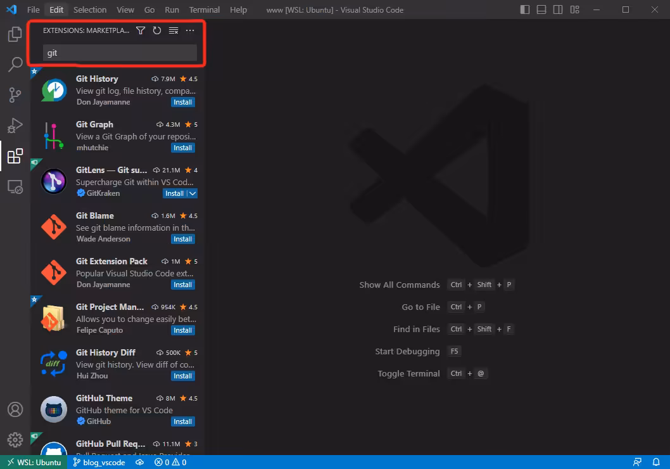Viewport: 670px width, 469px height.
Task: Click the GitLens extension icon
Action: point(54,181)
